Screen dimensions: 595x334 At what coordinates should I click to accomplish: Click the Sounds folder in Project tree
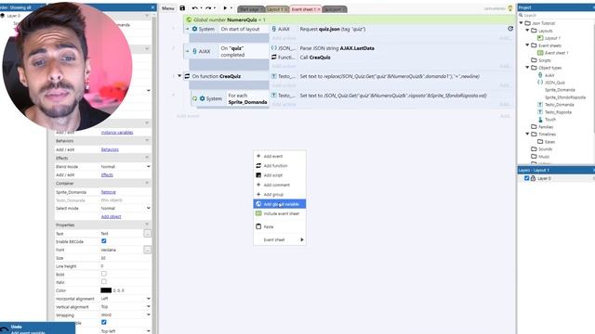545,149
